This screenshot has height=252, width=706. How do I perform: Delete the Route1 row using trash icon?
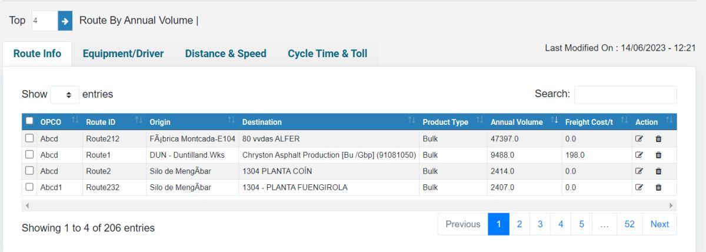(x=658, y=155)
